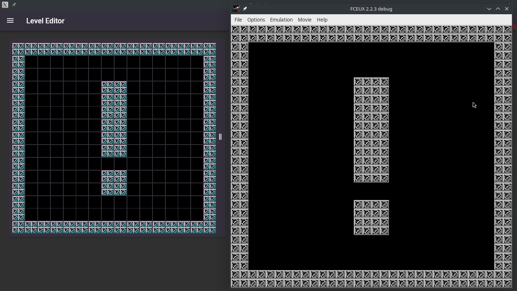The width and height of the screenshot is (517, 291).
Task: Click the pin icon in FCEUX title bar
Action: click(x=245, y=9)
